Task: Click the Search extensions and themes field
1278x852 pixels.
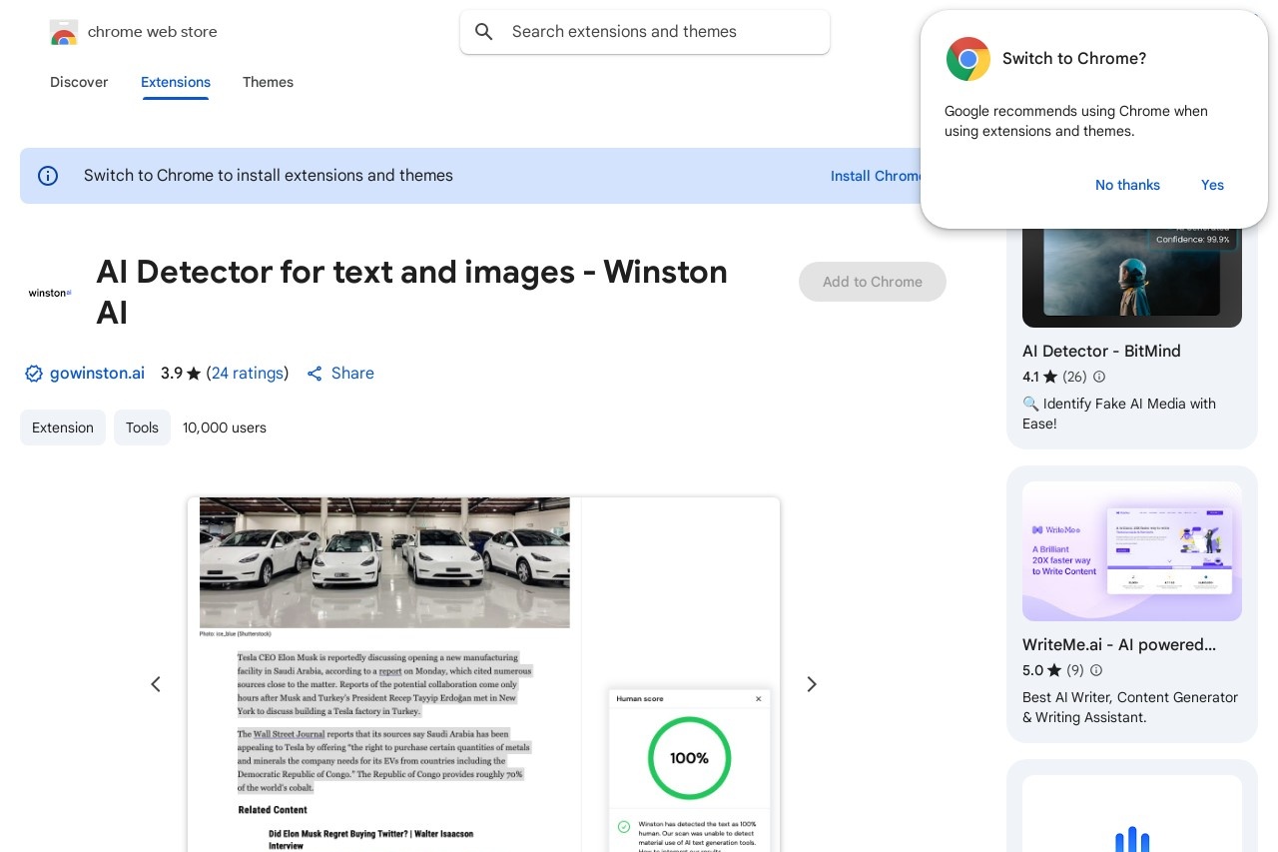Action: pyautogui.click(x=645, y=32)
